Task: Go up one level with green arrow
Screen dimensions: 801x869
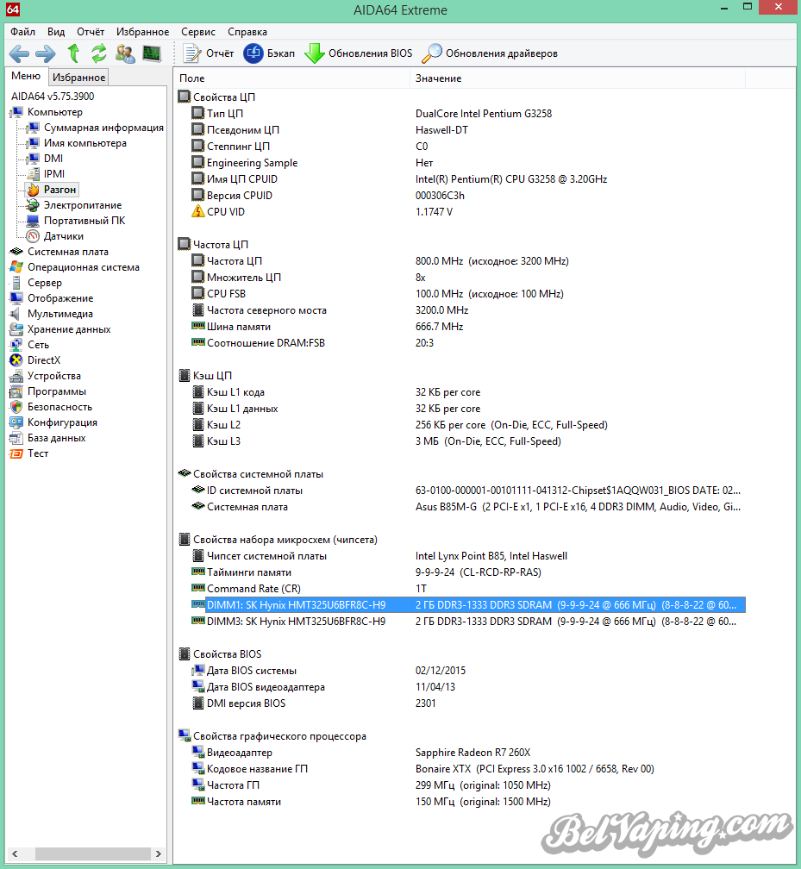Action: pyautogui.click(x=73, y=53)
